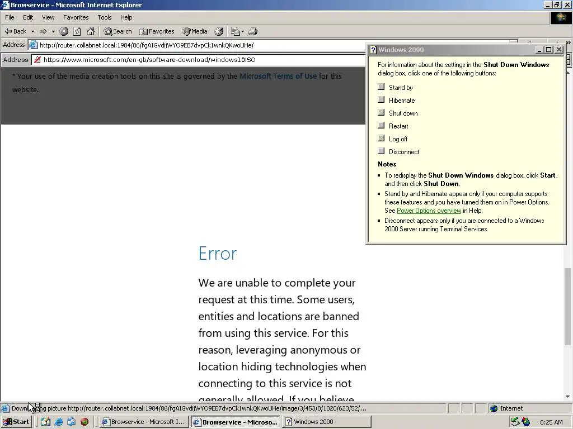Click the Restart button in the help window
Image resolution: width=573 pixels, height=429 pixels.
tap(381, 125)
